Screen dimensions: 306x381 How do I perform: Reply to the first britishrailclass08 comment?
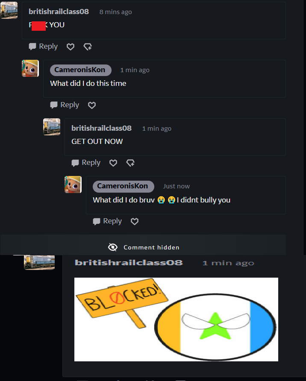click(x=43, y=47)
